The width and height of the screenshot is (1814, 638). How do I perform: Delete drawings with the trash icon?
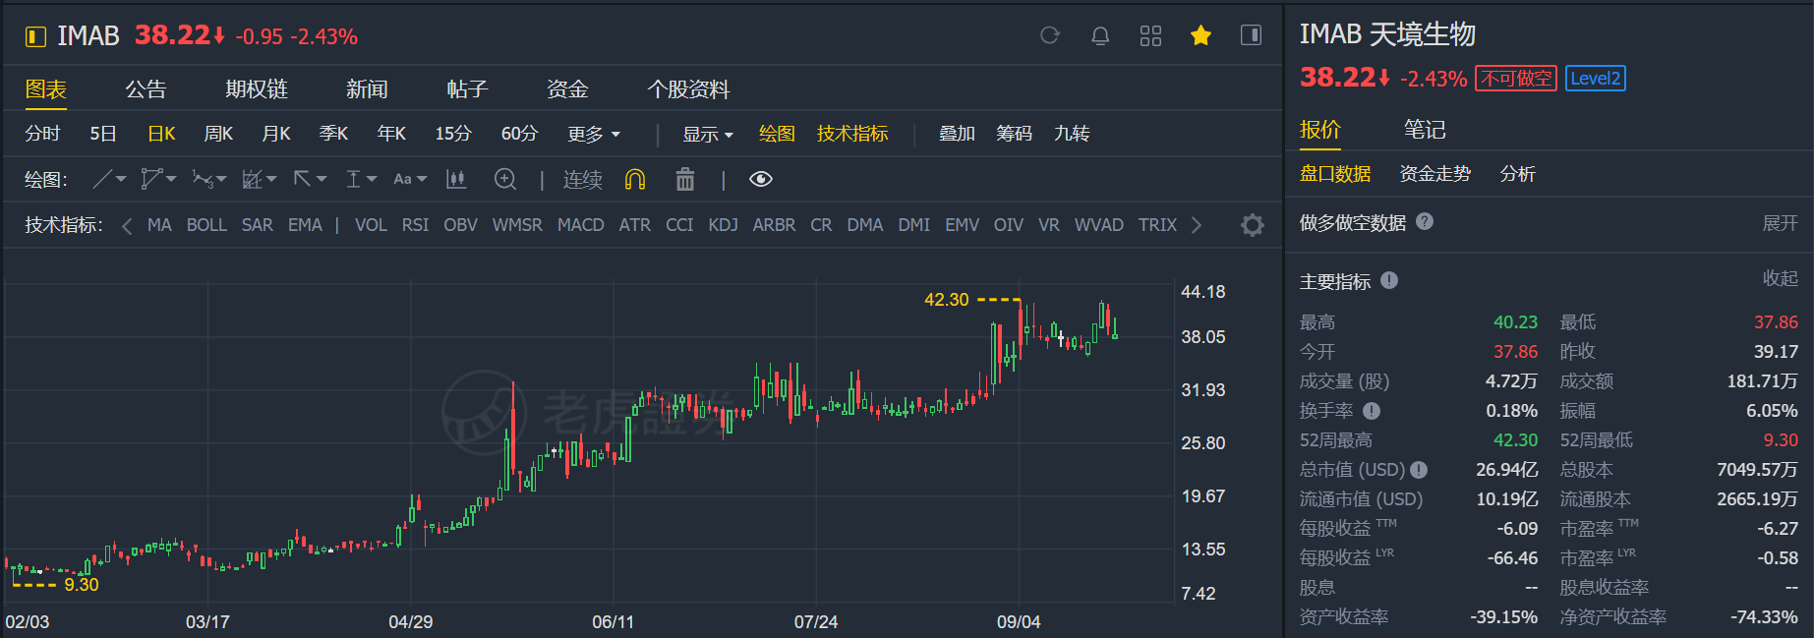[685, 179]
